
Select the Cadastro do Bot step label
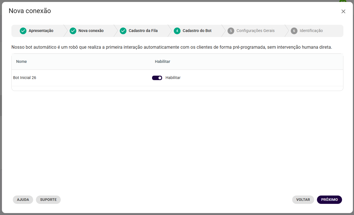point(197,31)
